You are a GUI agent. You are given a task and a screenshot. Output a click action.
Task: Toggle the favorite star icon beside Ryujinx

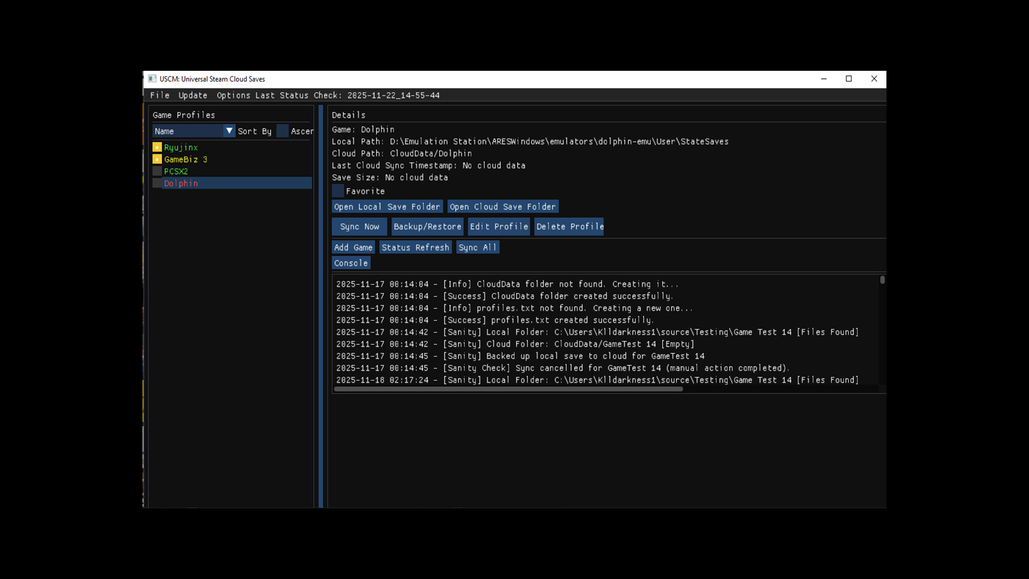[157, 147]
